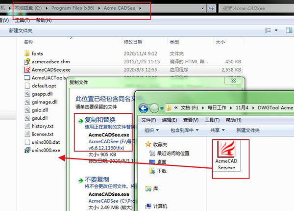Click Program Files (x86) in the address path
This screenshot has width=294, height=211.
click(x=73, y=8)
